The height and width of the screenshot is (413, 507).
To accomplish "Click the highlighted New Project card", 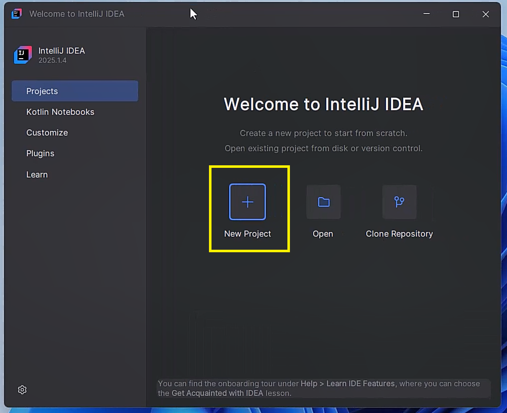I will 249,209.
